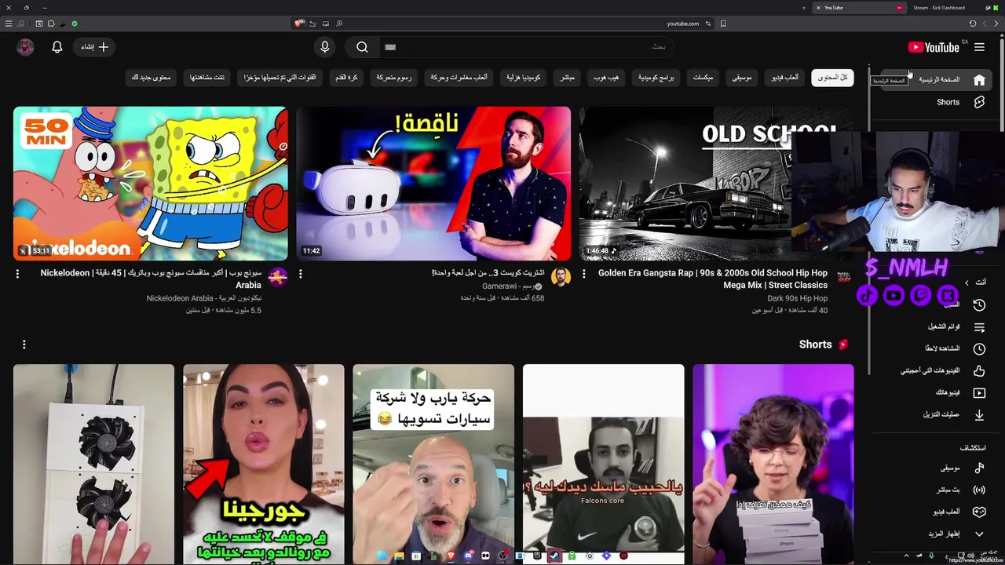Start voice search with the microphone icon
Screen dimensions: 1005x565
point(325,47)
